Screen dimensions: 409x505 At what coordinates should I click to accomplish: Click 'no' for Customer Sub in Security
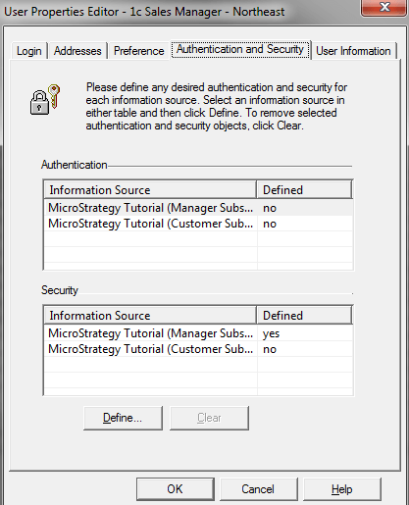pos(270,349)
